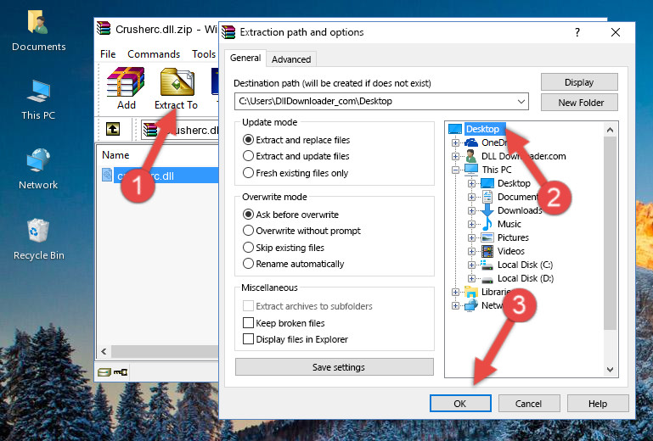
Task: Switch to the General tab
Action: (245, 58)
